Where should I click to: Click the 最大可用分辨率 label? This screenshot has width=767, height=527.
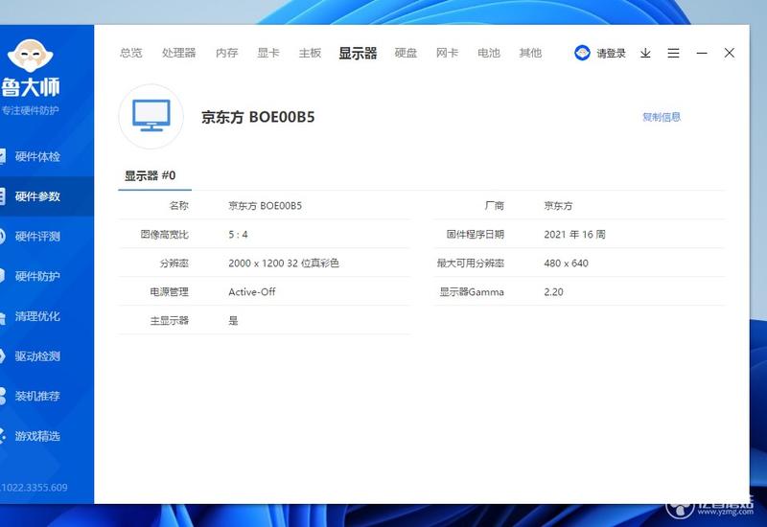(x=471, y=263)
